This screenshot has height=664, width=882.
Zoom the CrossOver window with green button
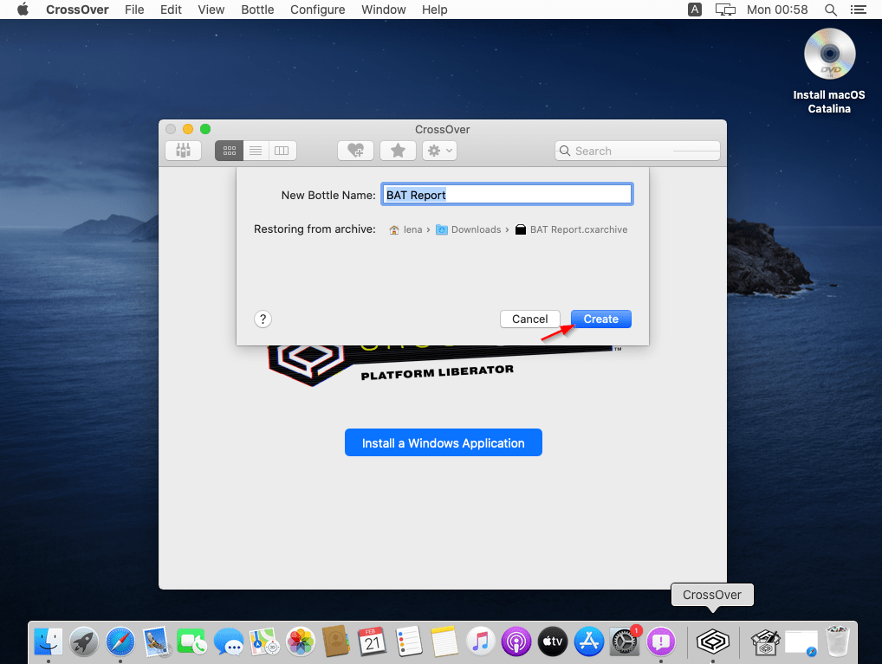tap(205, 129)
